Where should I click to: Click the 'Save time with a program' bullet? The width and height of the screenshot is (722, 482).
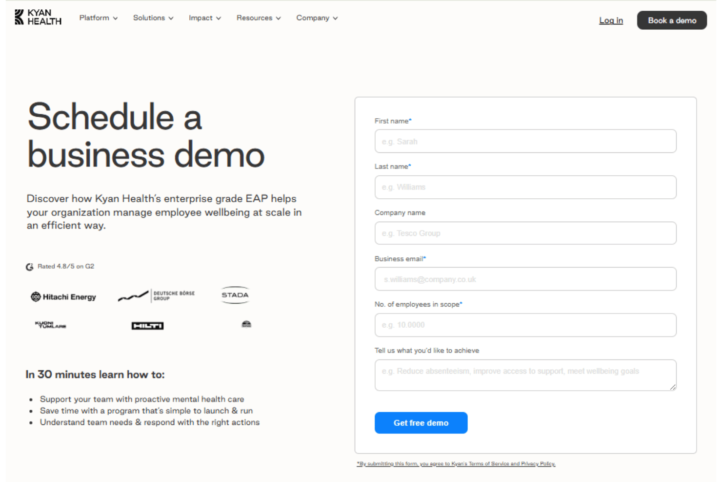click(x=146, y=411)
